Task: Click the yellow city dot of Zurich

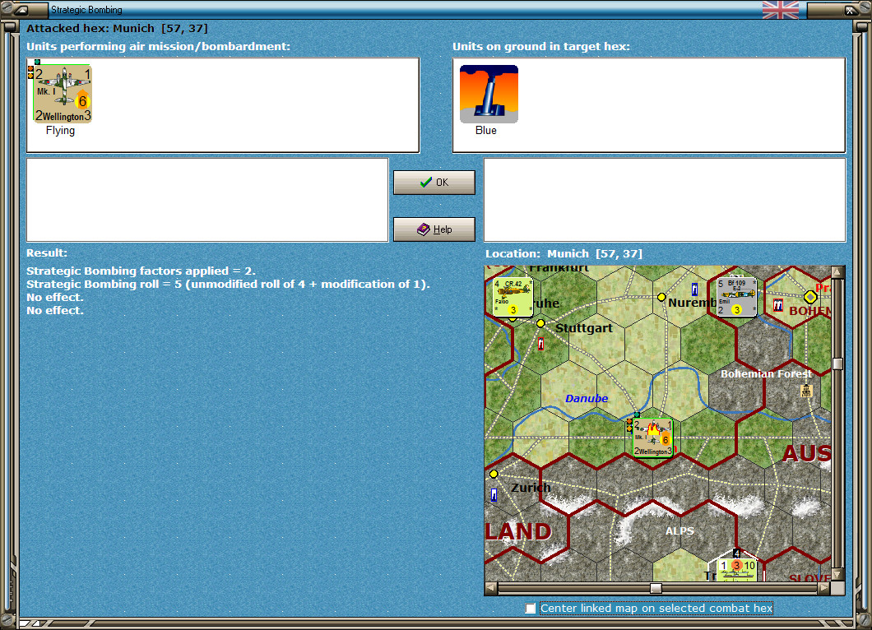Action: click(494, 474)
